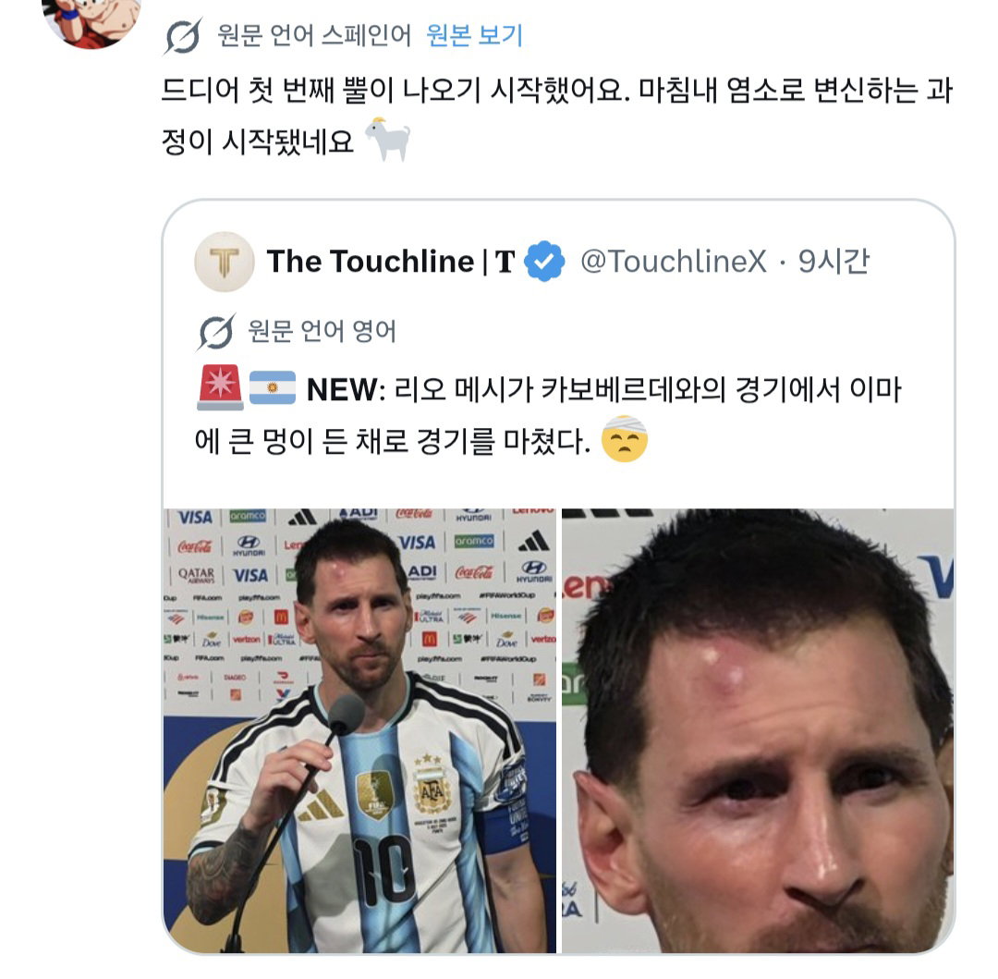Click the bandaged head emoji
The image size is (998, 979).
[x=625, y=439]
